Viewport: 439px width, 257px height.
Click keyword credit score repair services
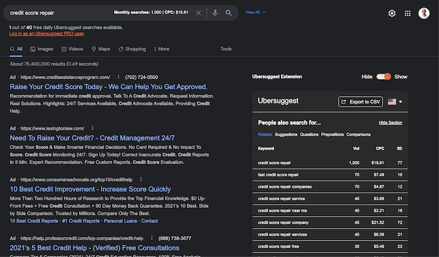pyautogui.click(x=282, y=234)
